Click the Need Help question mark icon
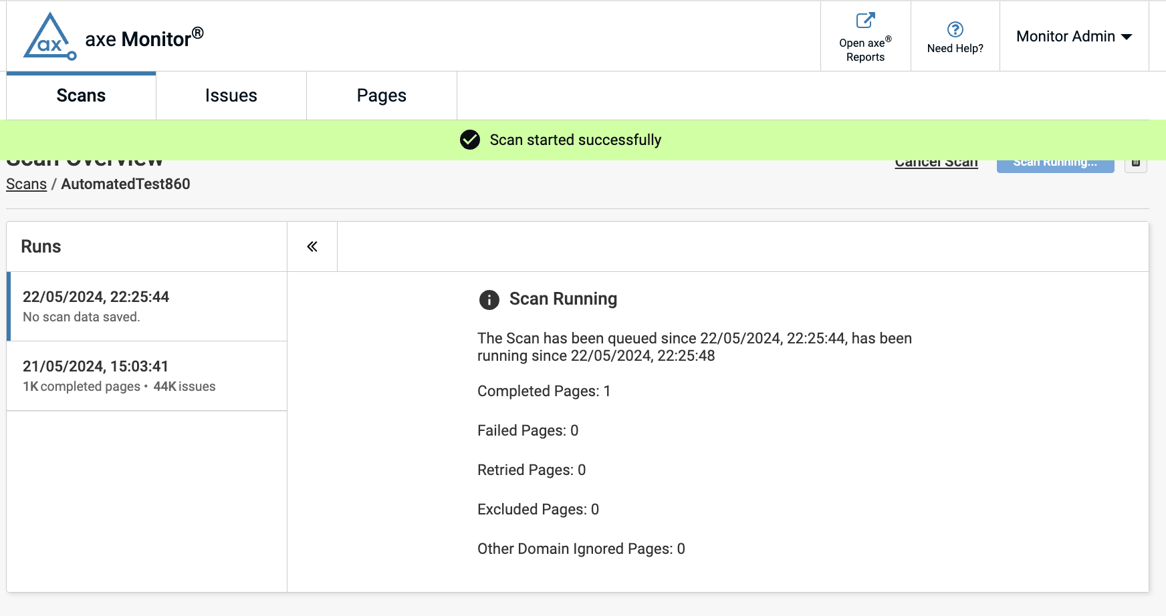 [x=955, y=29]
